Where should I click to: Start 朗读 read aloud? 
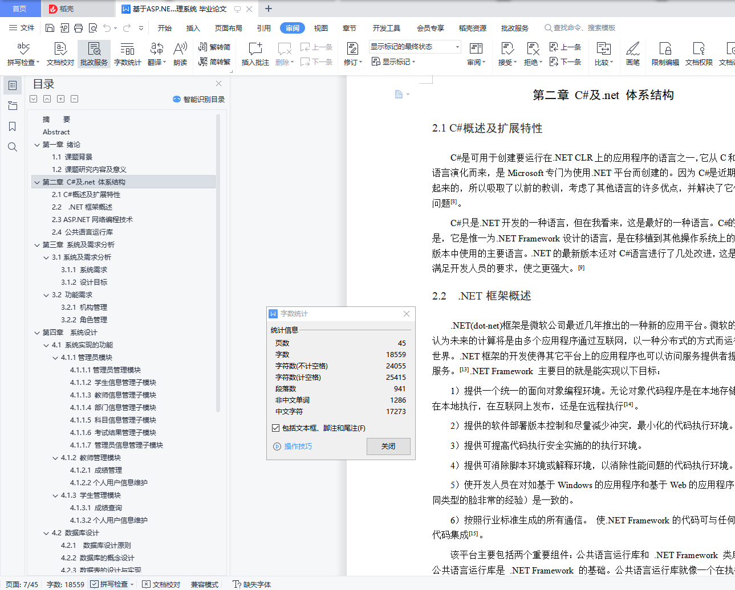(180, 54)
